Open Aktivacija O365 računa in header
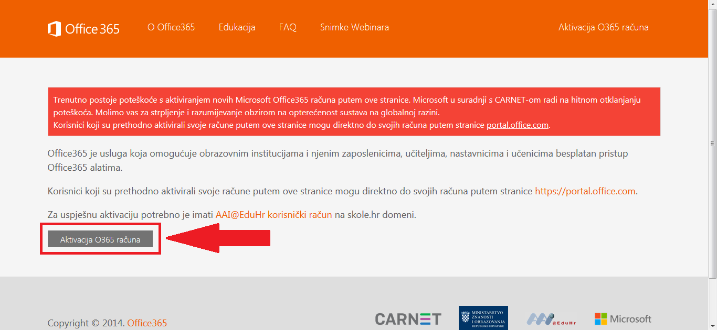Screen dimensions: 717x330 click(604, 27)
